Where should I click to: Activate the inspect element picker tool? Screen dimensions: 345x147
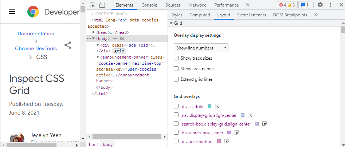tap(93, 5)
